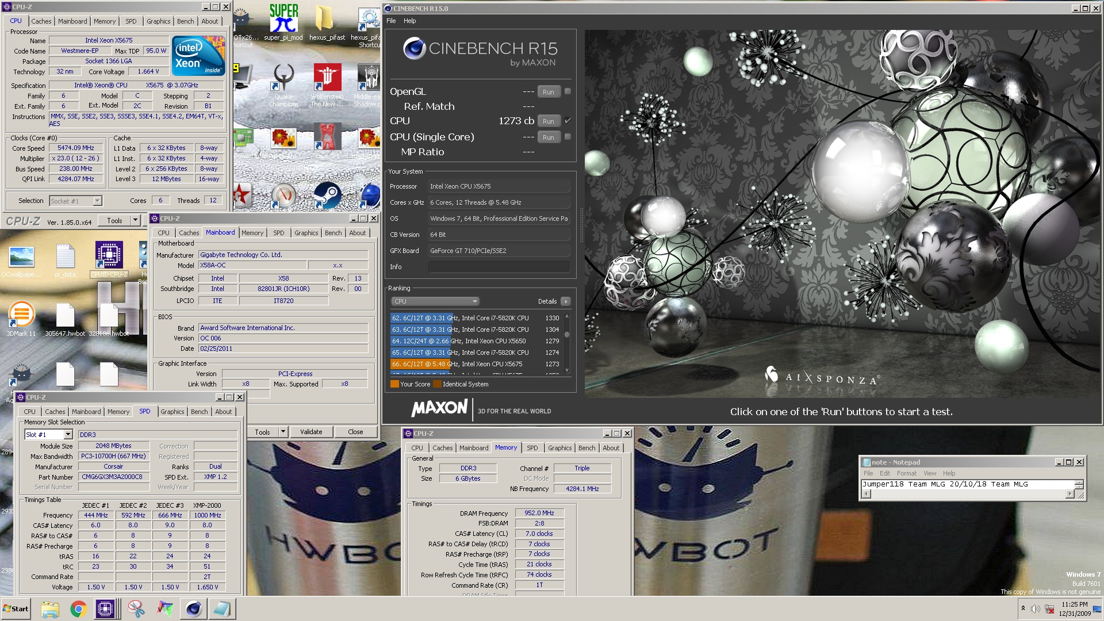Select the SPD tab in mainboard CPU-Z window
The height and width of the screenshot is (621, 1104).
click(279, 233)
